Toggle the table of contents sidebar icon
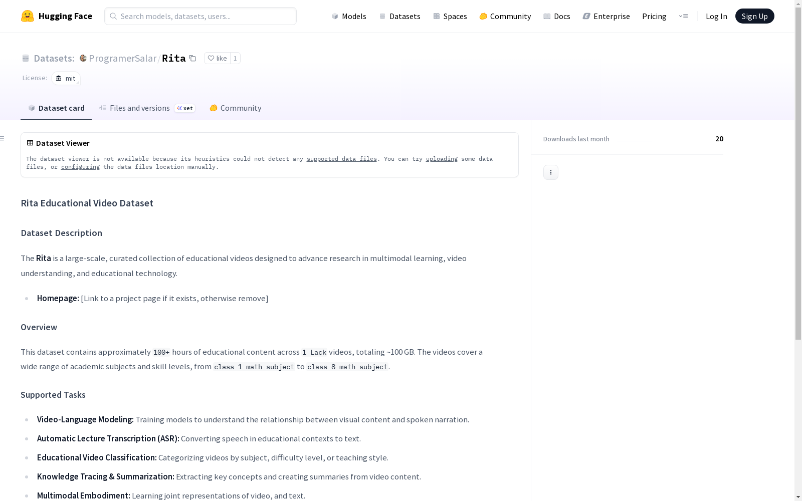This screenshot has height=501, width=802. 3,138
